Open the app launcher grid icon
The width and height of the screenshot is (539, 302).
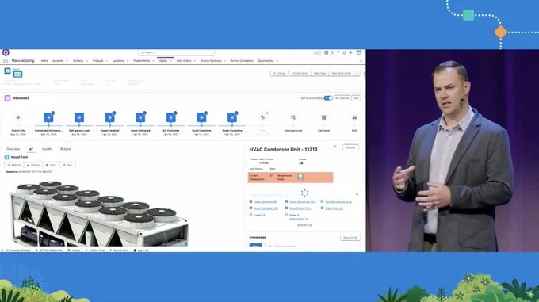[x=6, y=61]
